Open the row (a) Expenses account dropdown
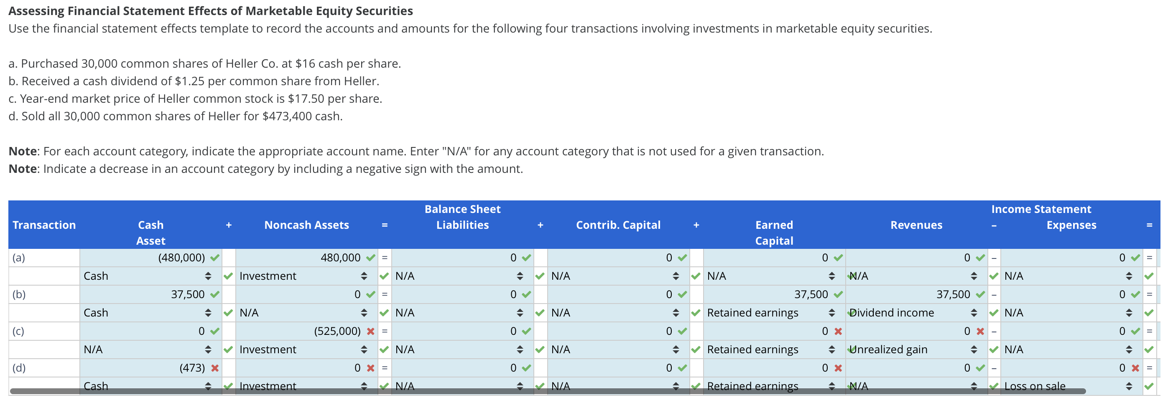This screenshot has height=400, width=1168. (1072, 276)
